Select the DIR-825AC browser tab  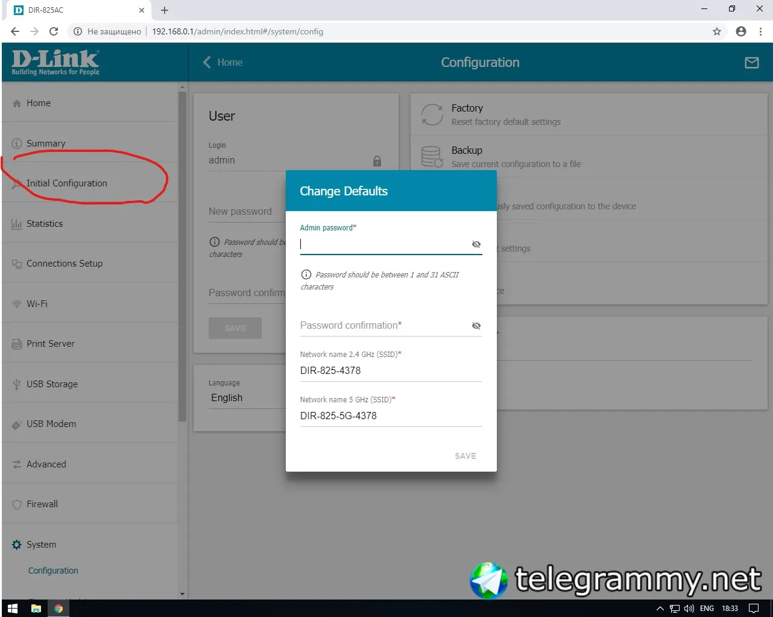(78, 10)
